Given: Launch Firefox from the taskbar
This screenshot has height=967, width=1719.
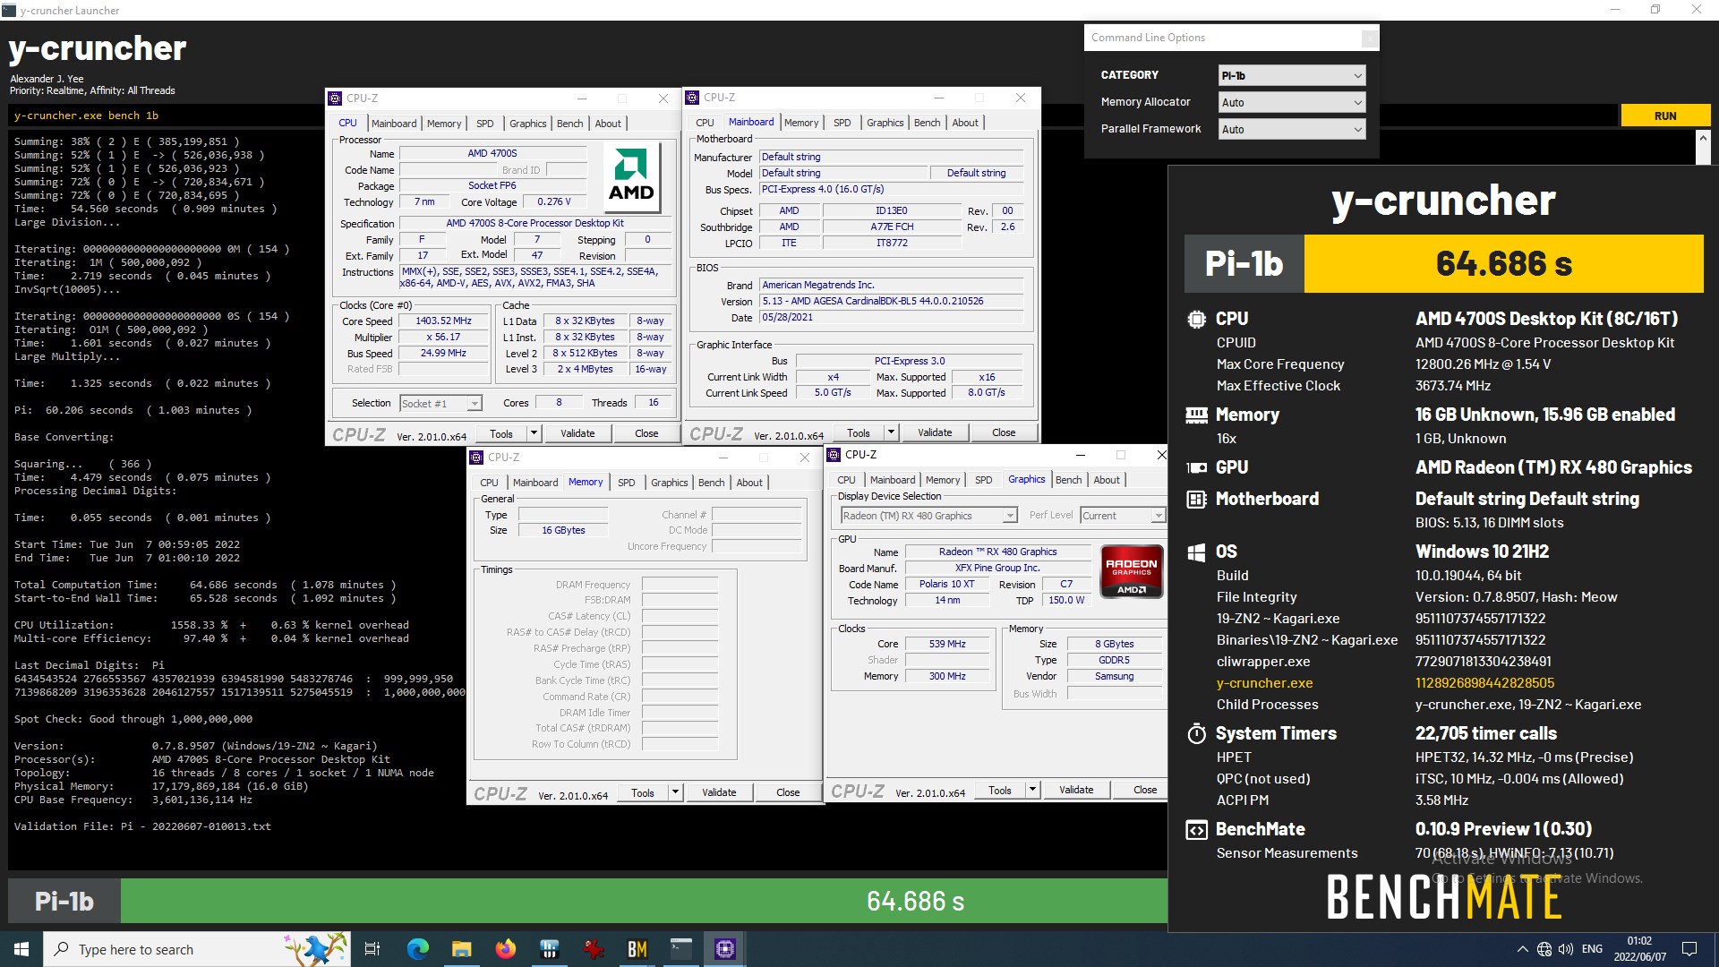Looking at the screenshot, I should click(506, 949).
